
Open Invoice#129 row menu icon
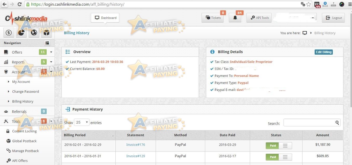tap(285, 157)
